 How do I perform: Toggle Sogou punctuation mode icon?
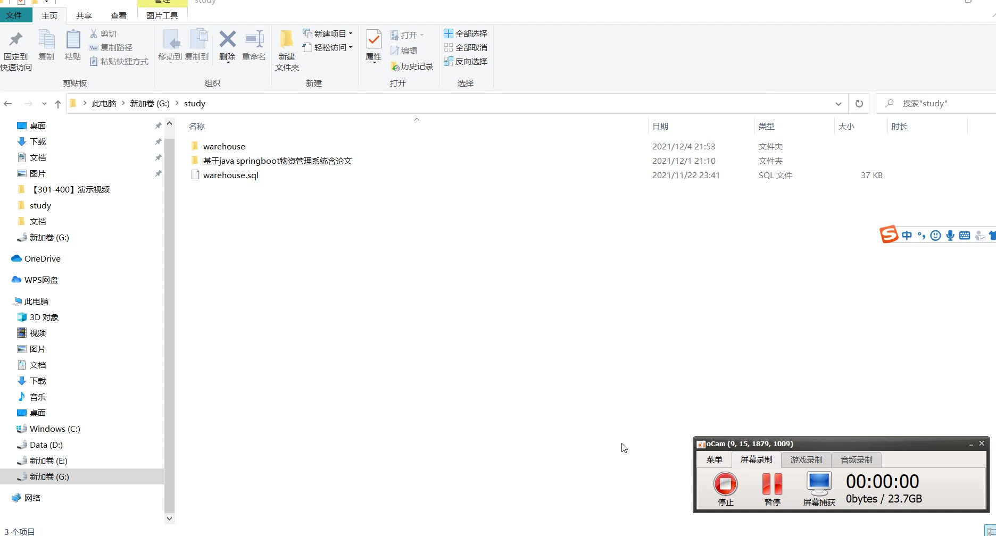pyautogui.click(x=922, y=235)
